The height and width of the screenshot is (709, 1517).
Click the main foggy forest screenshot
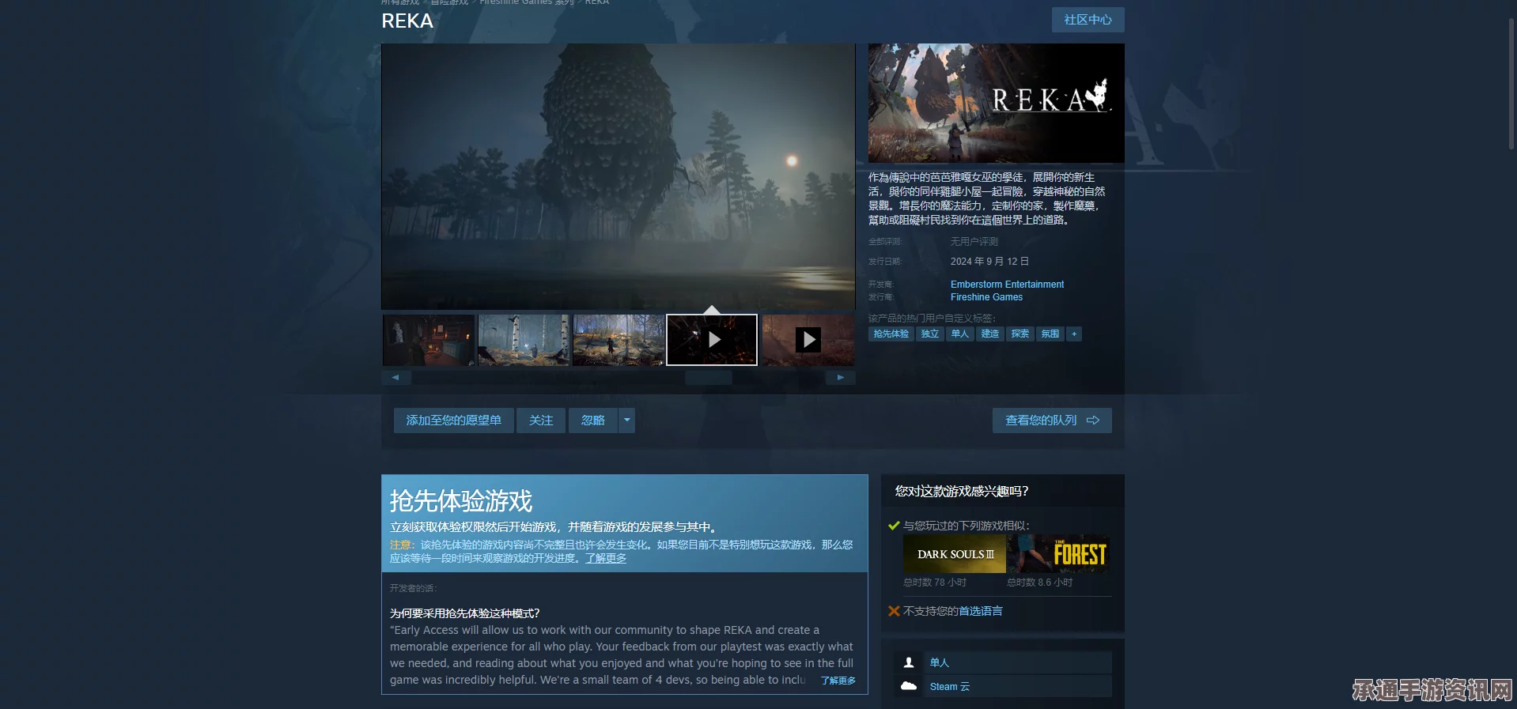[x=619, y=176]
